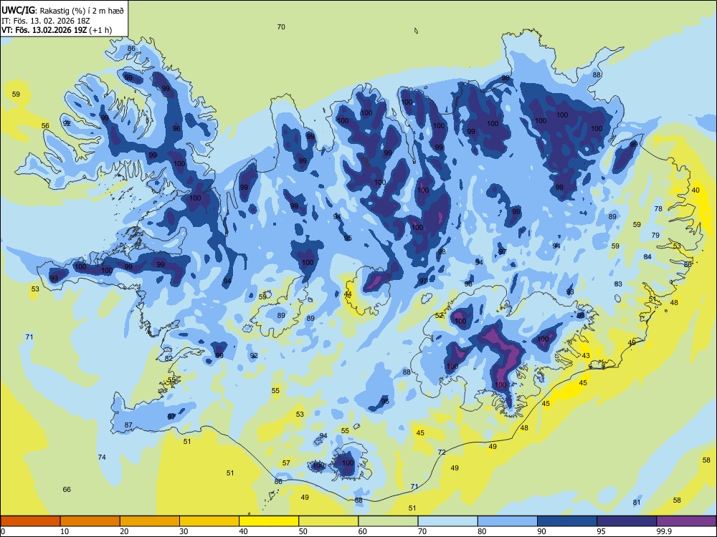Select the orange 10–20 legend color block
The image size is (717, 537).
click(90, 521)
